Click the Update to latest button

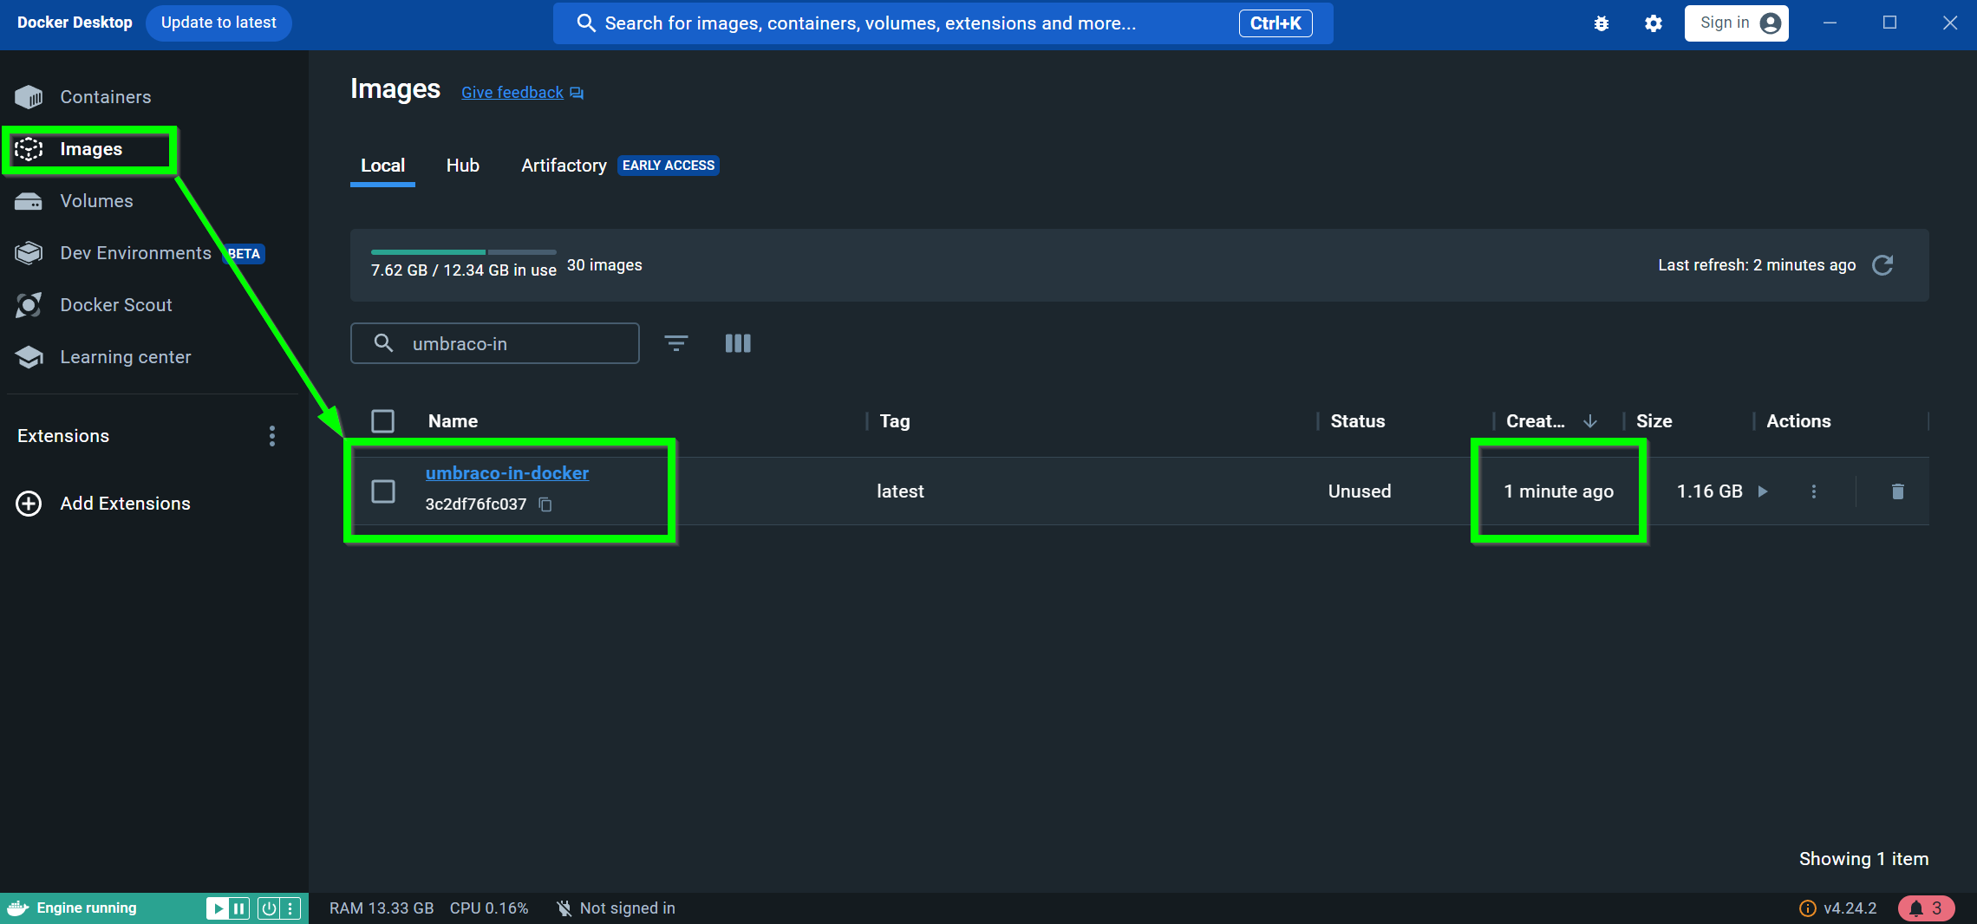click(x=219, y=23)
